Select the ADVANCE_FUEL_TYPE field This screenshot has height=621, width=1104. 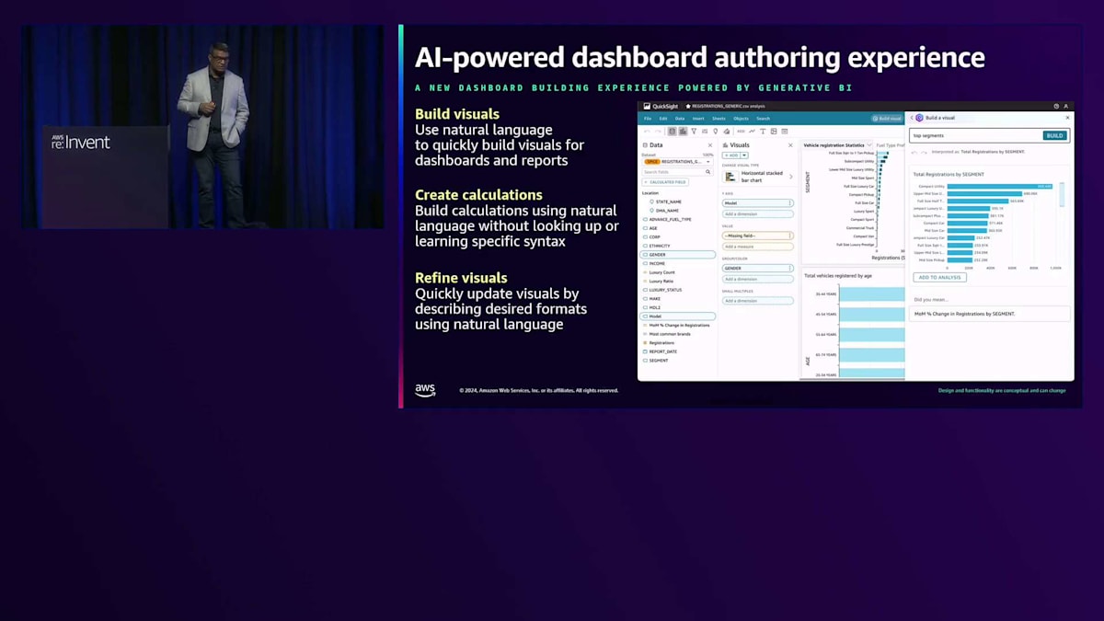click(670, 219)
